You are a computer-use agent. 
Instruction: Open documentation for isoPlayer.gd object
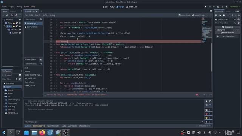tap(239, 19)
